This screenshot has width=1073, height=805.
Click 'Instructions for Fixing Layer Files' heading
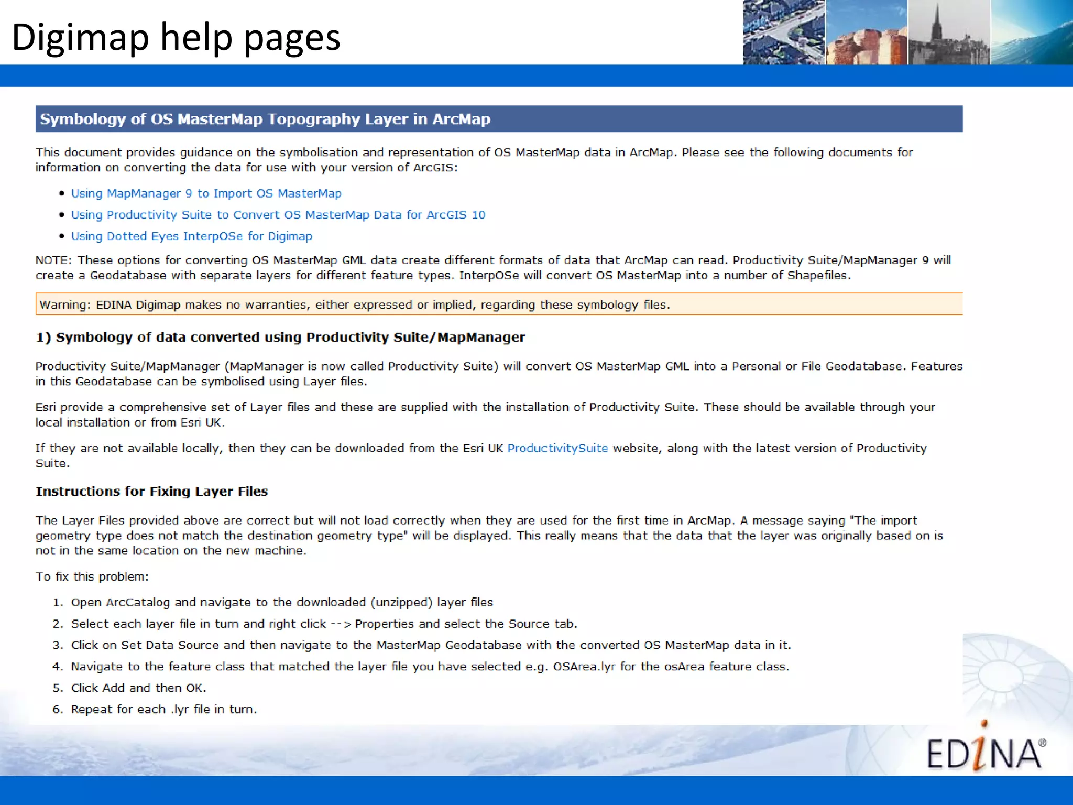151,491
